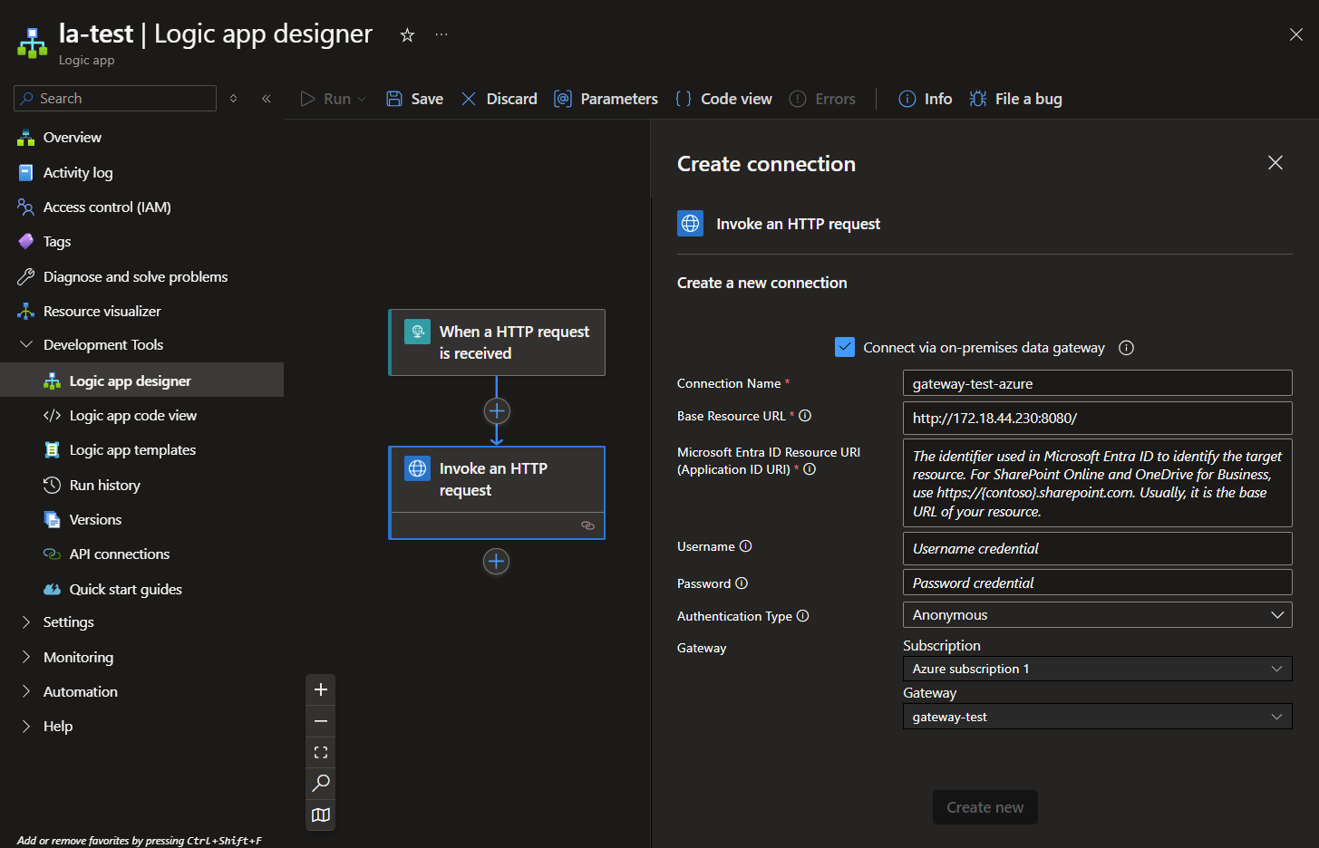This screenshot has width=1319, height=848.
Task: Click the zoom out minus icon on canvas
Action: pyautogui.click(x=321, y=721)
